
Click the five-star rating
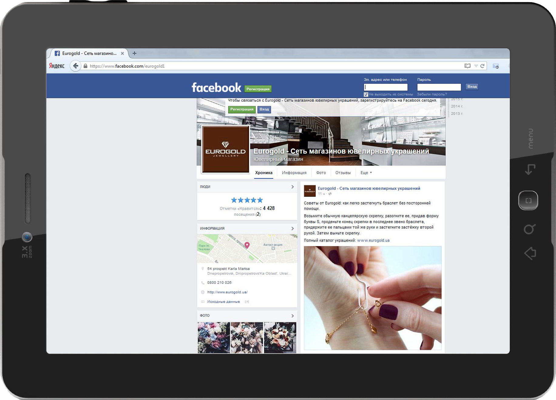247,200
